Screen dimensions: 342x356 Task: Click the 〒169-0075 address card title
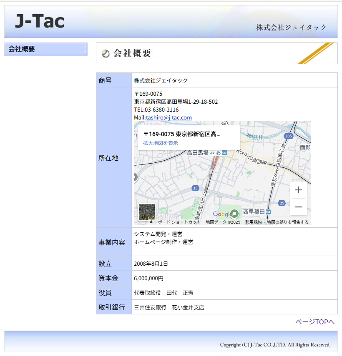182,134
